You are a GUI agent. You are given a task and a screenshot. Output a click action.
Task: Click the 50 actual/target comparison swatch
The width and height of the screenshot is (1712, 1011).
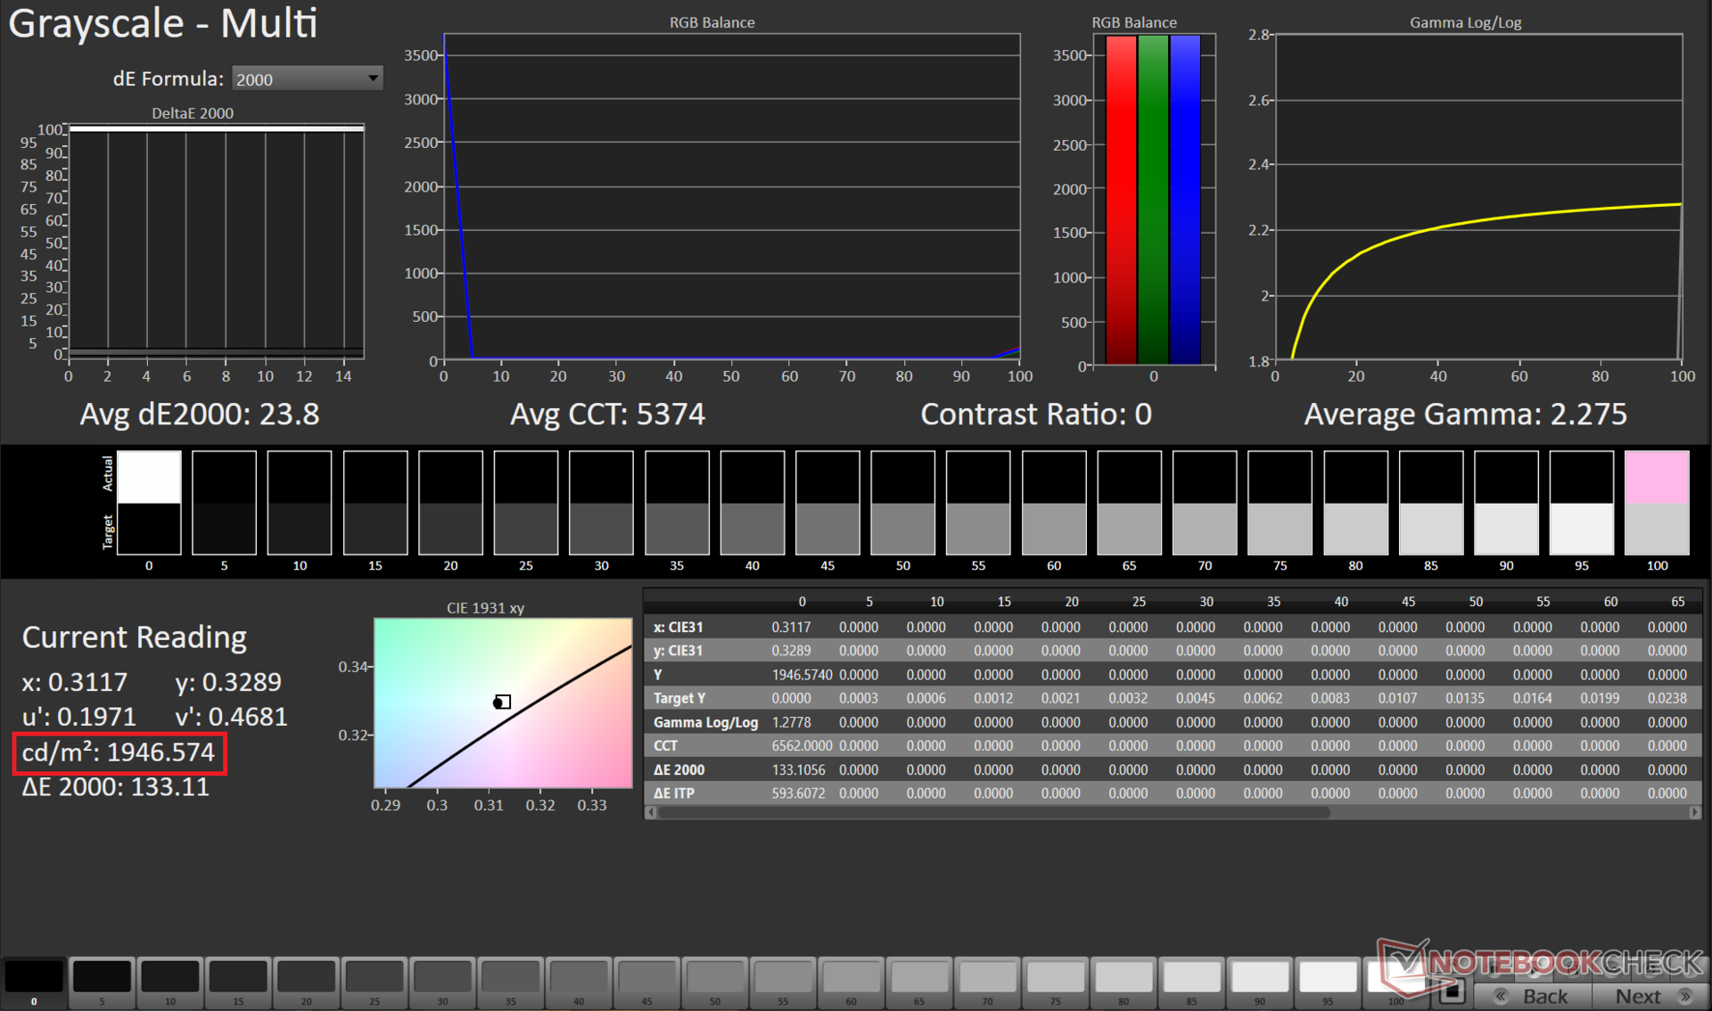[903, 503]
